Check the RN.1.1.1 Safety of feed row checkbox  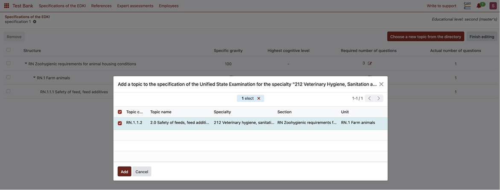tap(8, 91)
